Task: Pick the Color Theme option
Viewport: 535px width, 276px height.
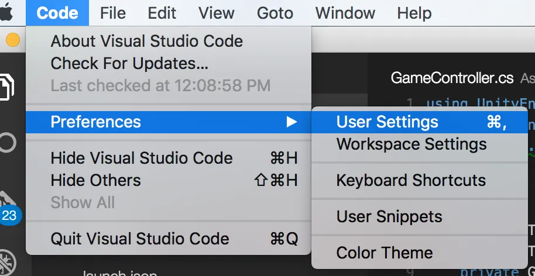Action: click(385, 253)
